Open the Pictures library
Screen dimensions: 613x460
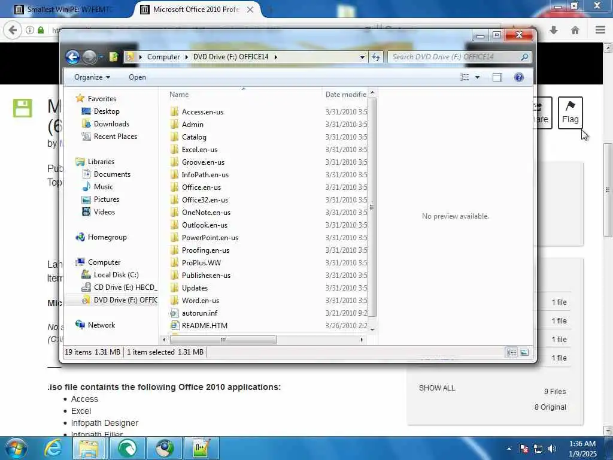pyautogui.click(x=107, y=199)
